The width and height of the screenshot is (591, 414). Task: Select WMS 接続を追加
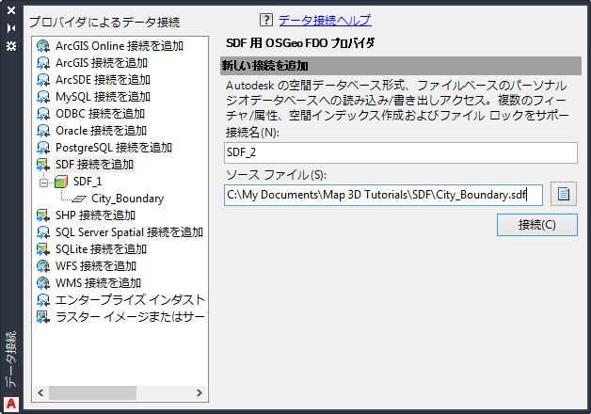98,283
